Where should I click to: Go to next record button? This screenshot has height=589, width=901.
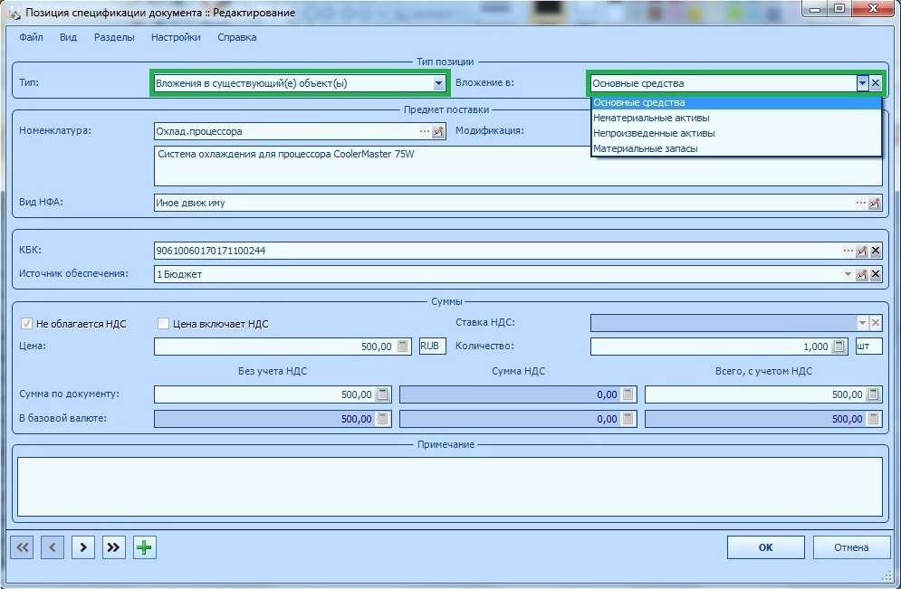pos(82,547)
